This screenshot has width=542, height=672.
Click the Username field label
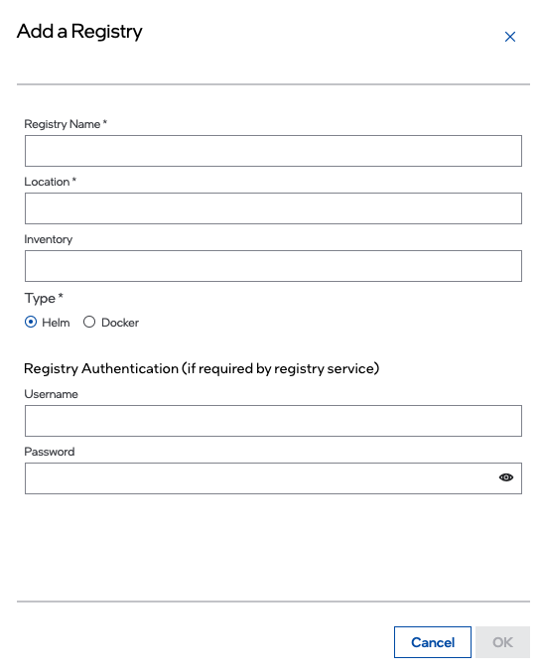[51, 394]
